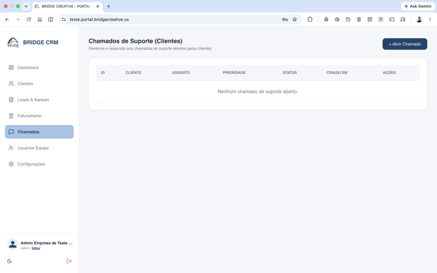Go to Clientes menu item
Viewport: 437px width, 273px height.
click(x=39, y=84)
